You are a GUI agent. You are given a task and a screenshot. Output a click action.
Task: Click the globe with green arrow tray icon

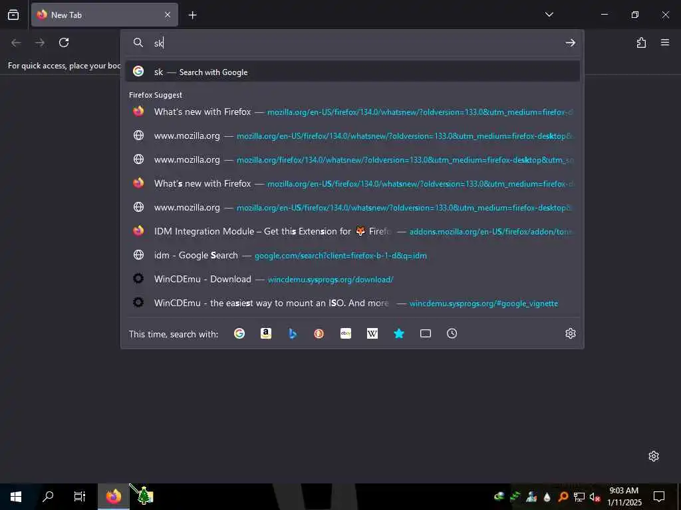coord(499,497)
